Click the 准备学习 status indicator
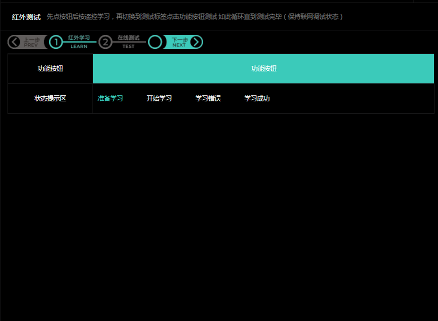This screenshot has height=321, width=438. pos(110,98)
